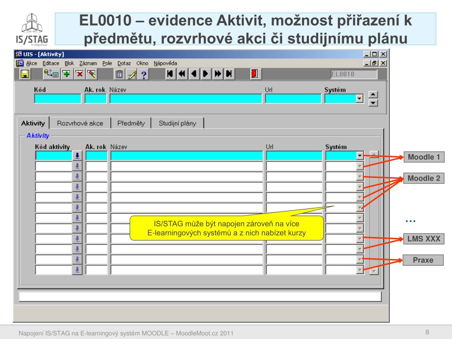Jump to the first record icon
This screenshot has width=452, height=339.
(x=170, y=74)
